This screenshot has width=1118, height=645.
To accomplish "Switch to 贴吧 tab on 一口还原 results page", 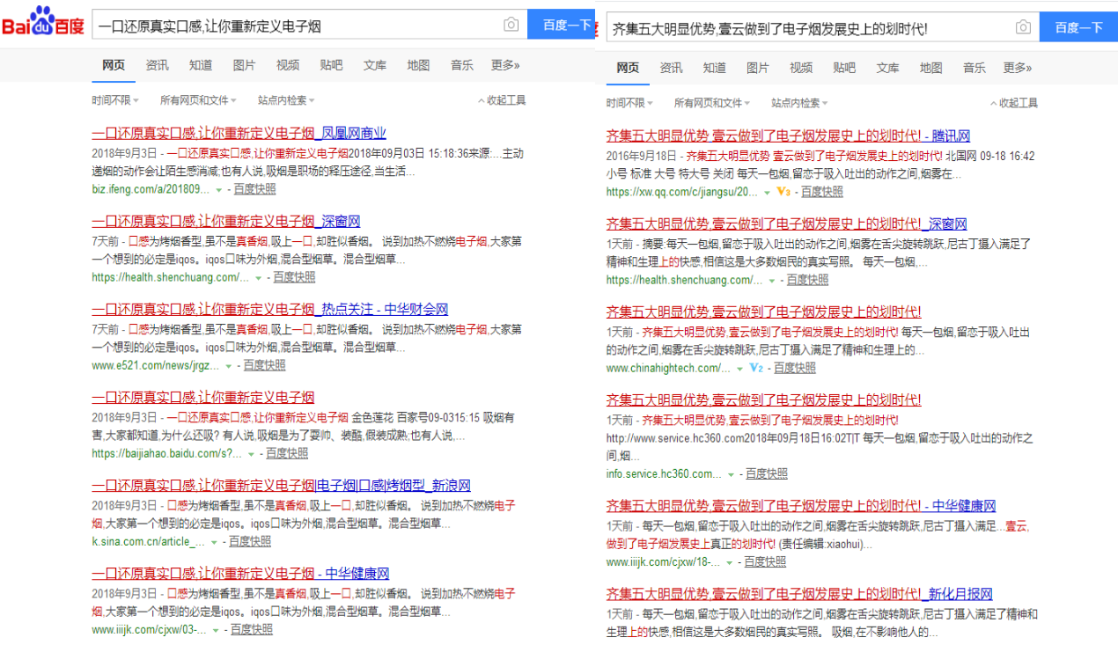I will click(x=332, y=65).
